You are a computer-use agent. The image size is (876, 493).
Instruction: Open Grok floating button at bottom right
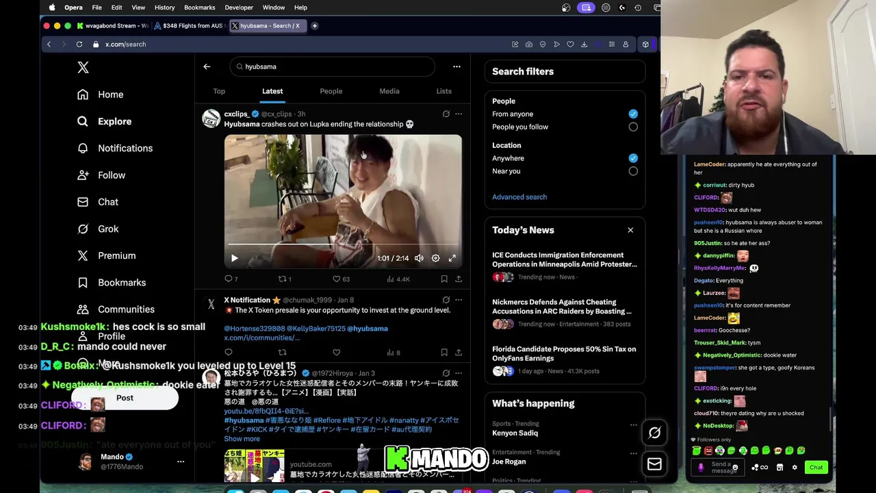point(654,433)
